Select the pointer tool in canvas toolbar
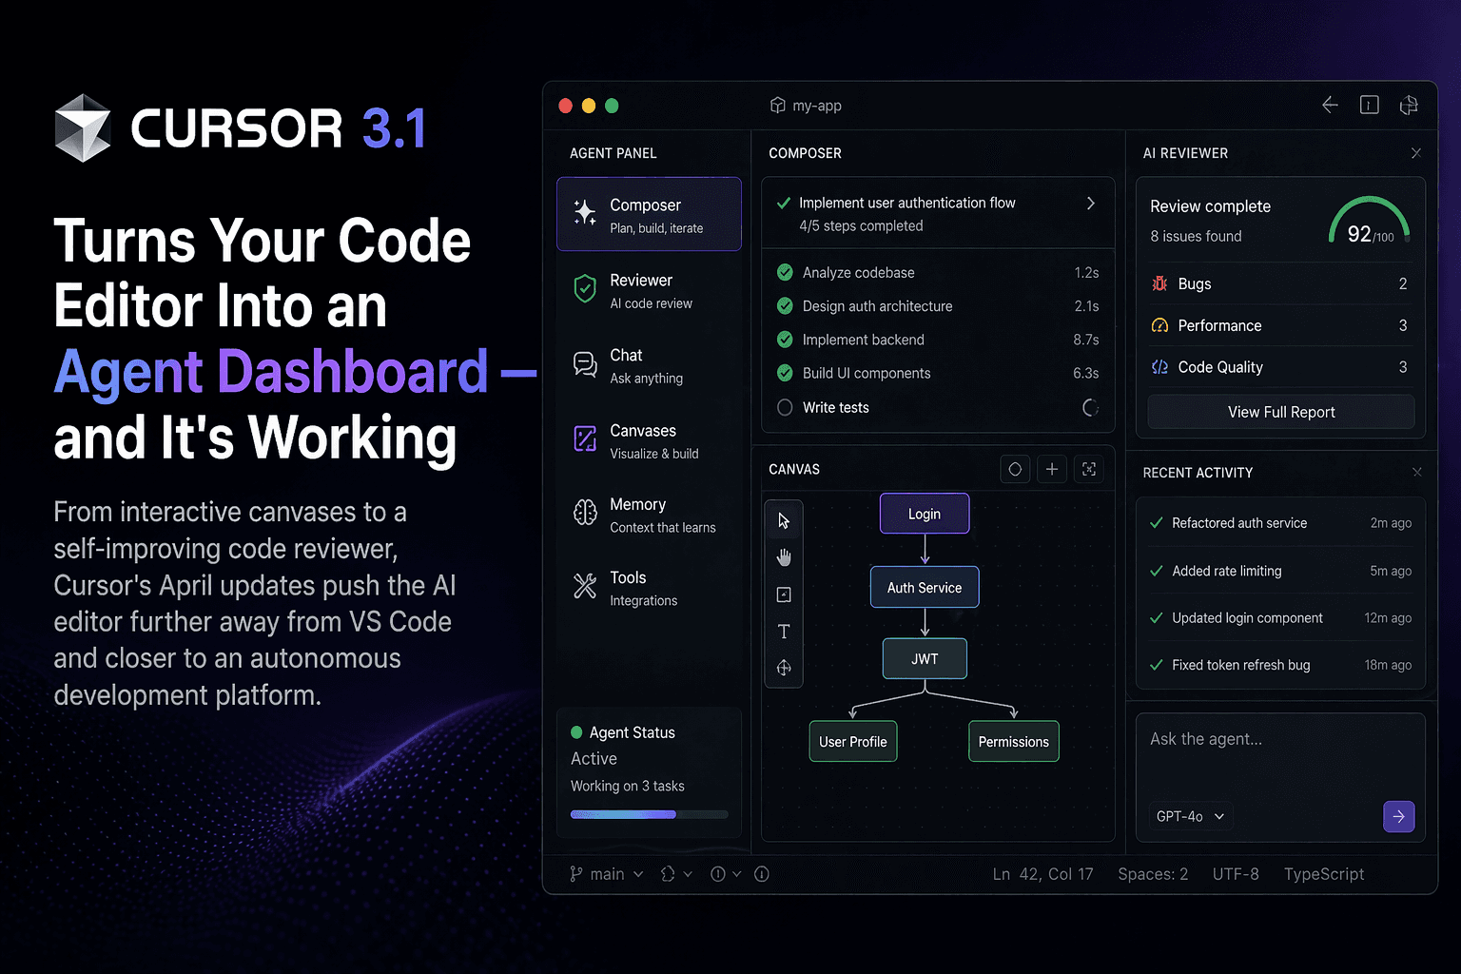Viewport: 1461px width, 974px height. (x=784, y=520)
